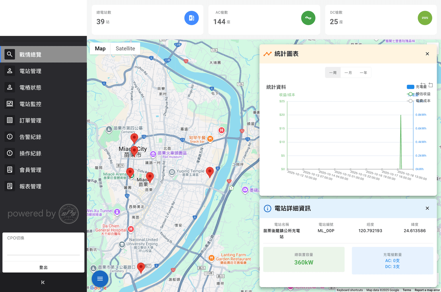Open 訂單管理 in sidebar

tap(43, 120)
